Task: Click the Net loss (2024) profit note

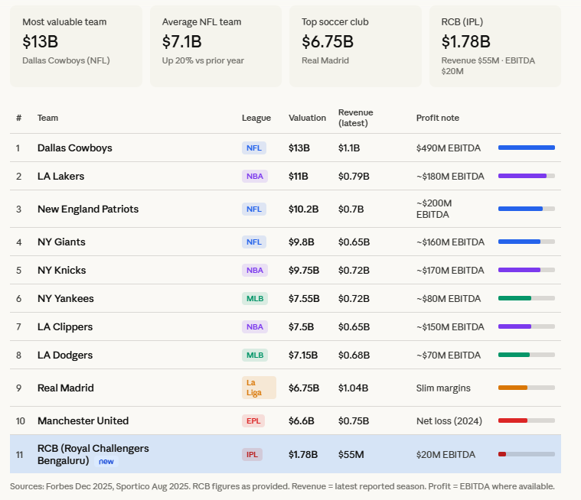Action: click(449, 420)
